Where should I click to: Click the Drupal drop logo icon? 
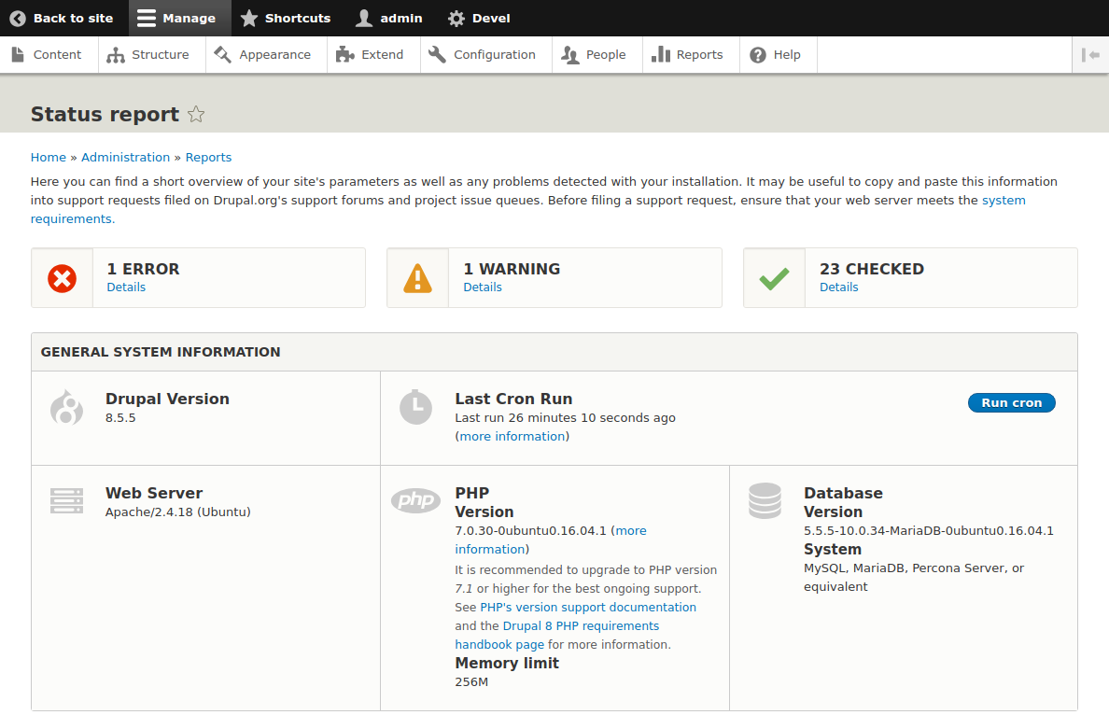click(x=66, y=407)
